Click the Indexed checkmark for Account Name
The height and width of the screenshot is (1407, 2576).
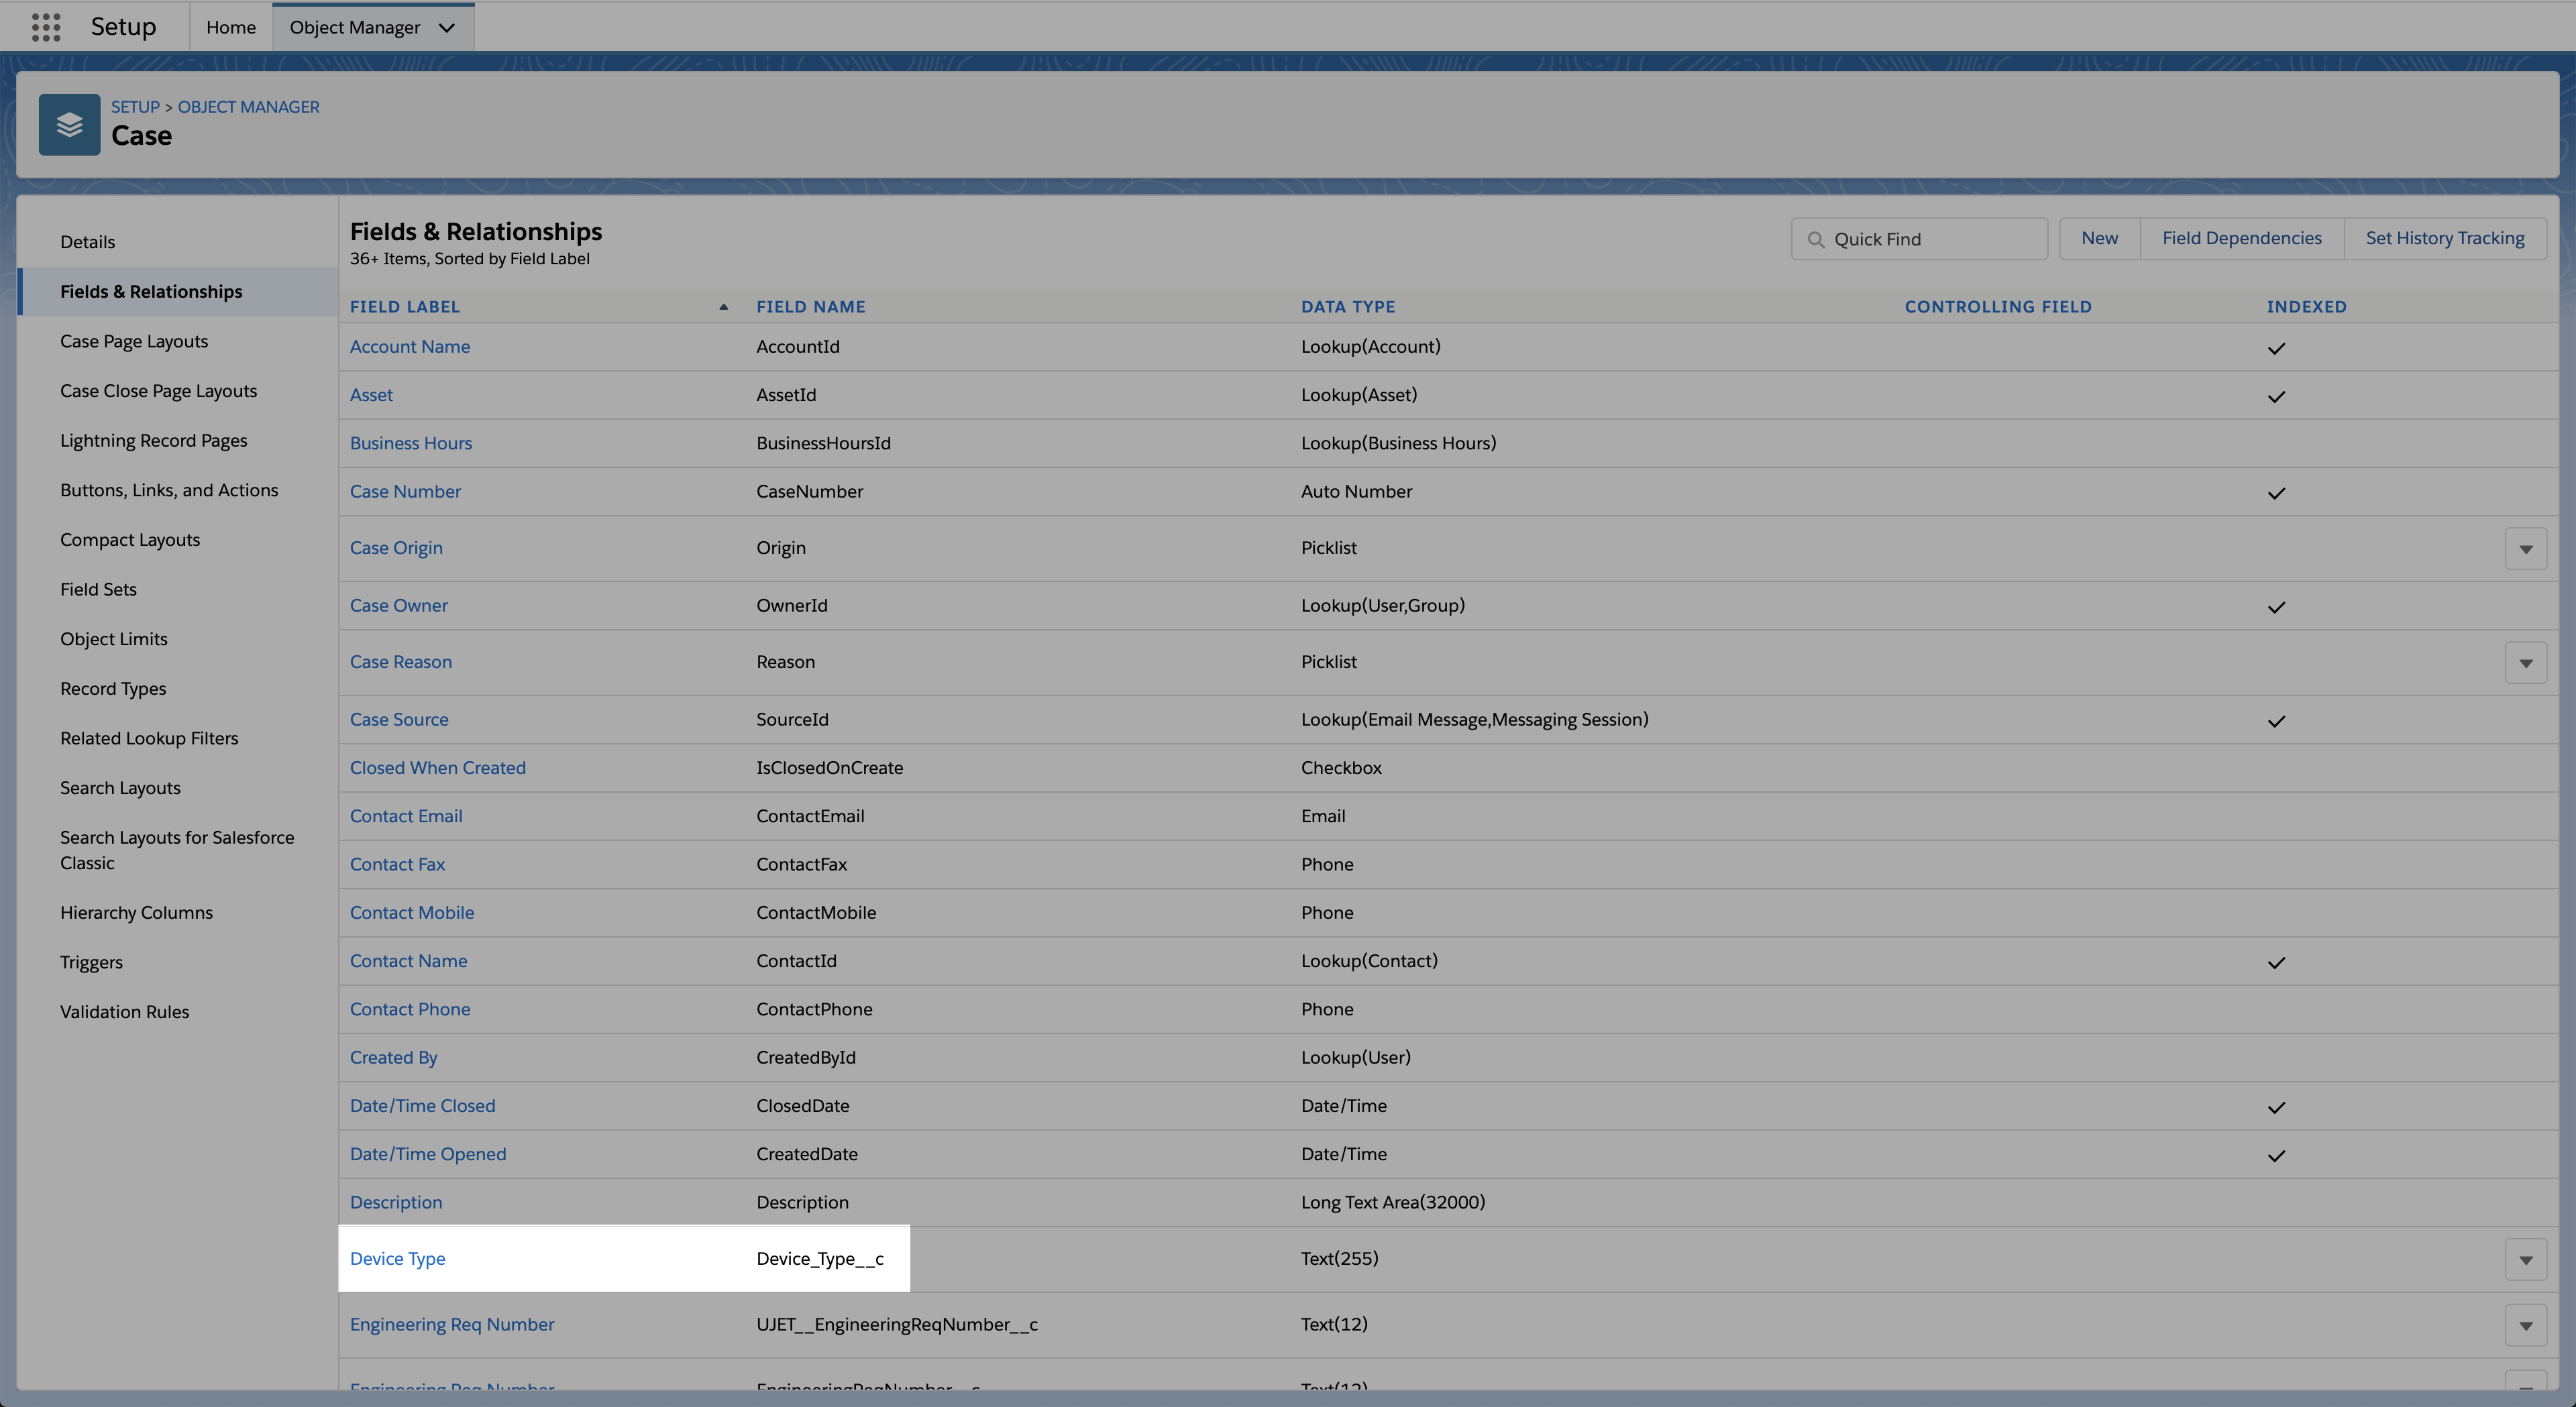2276,349
